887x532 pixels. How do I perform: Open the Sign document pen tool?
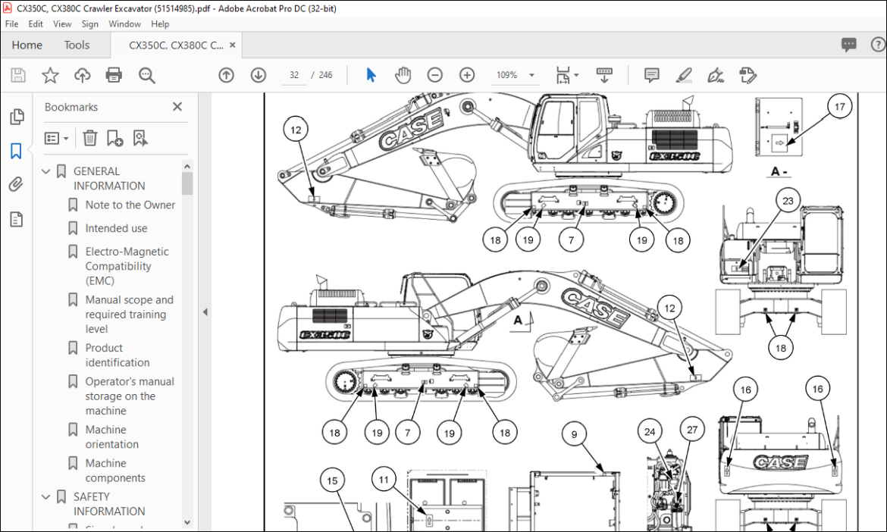pos(716,74)
